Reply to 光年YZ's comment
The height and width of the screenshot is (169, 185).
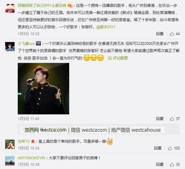[x=158, y=148]
